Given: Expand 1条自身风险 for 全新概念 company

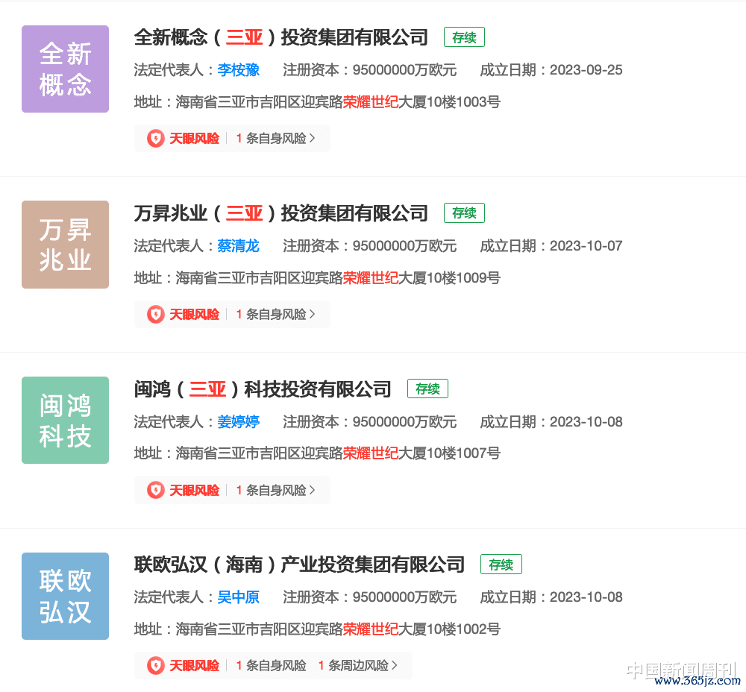Looking at the screenshot, I should point(275,138).
